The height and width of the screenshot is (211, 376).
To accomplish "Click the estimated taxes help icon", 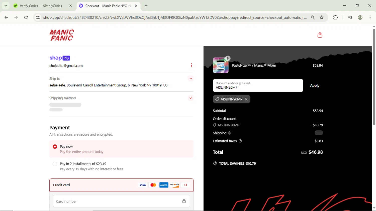I will click(x=240, y=141).
